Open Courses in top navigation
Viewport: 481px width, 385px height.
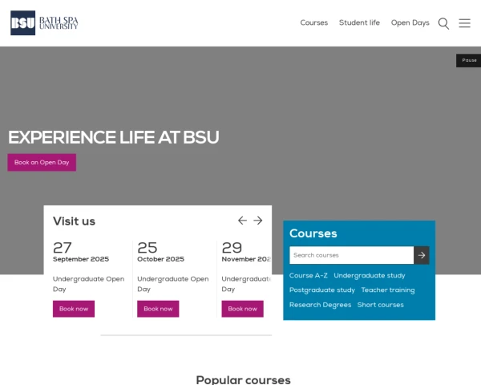pyautogui.click(x=313, y=23)
